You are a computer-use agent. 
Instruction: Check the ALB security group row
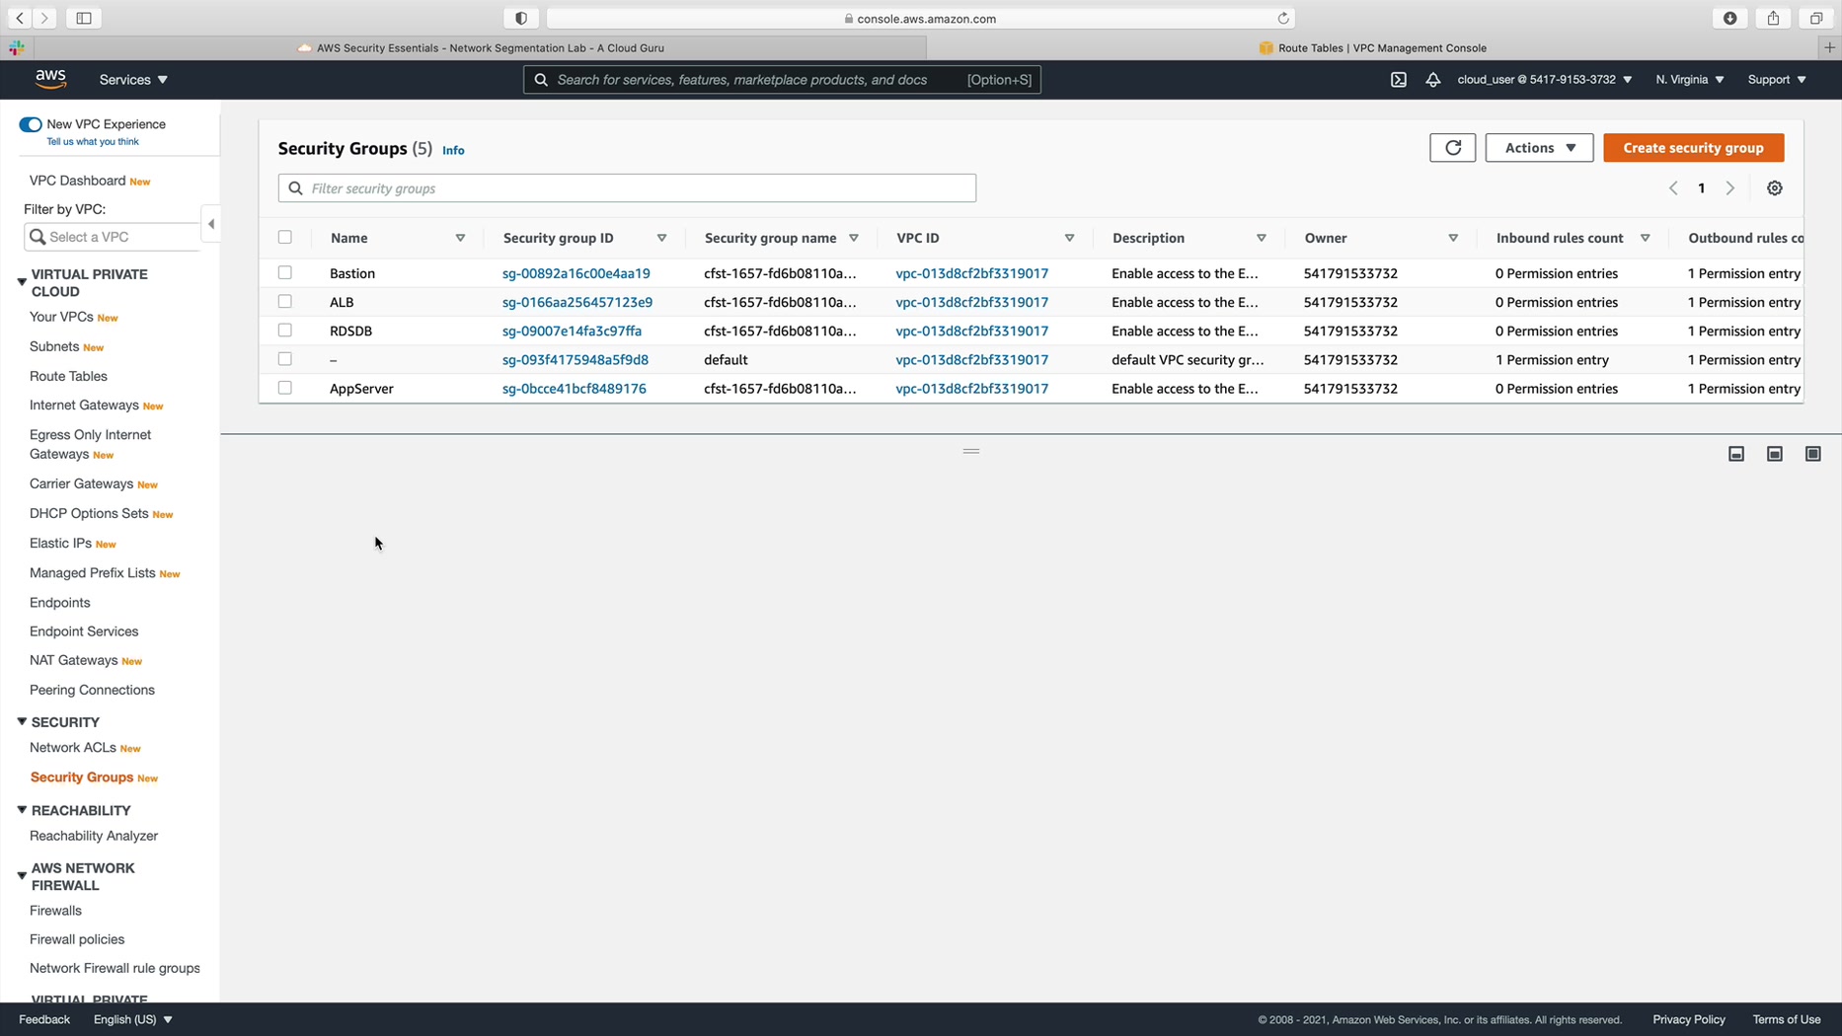pyautogui.click(x=285, y=301)
